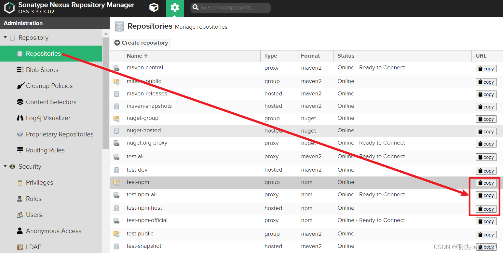Click the sidebar vertical scrollbar thumb

tap(106, 93)
